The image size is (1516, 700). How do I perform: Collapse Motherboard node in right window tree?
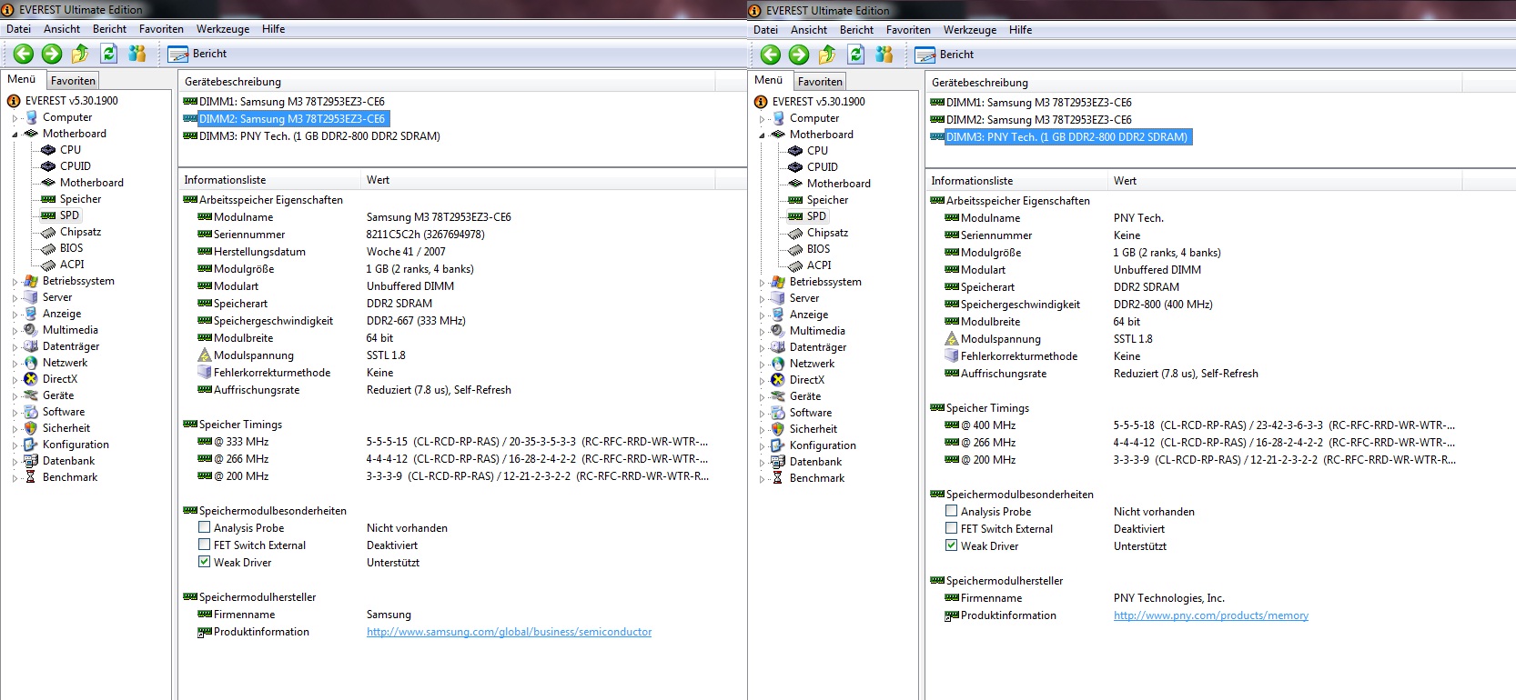click(762, 135)
